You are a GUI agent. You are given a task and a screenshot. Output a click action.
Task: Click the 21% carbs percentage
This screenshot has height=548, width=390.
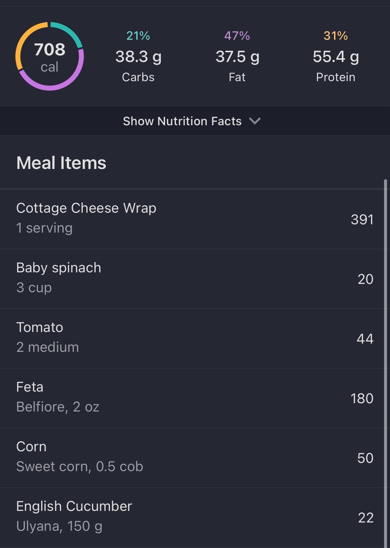click(x=138, y=35)
